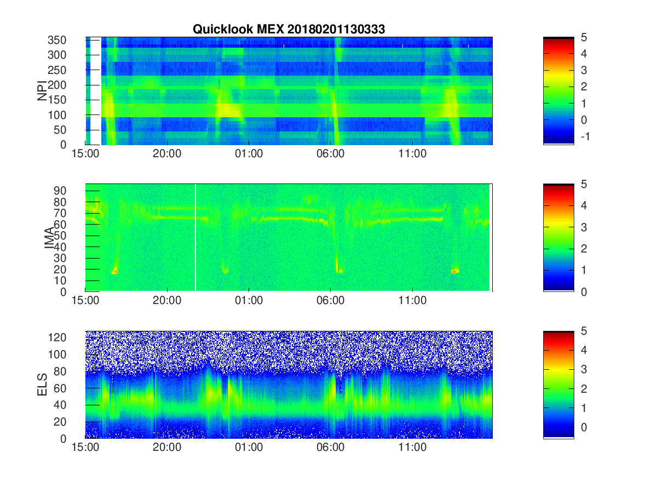This screenshot has height=493, width=657.
Task: Click the 5 label on ELS colorbar
Action: pos(585,331)
